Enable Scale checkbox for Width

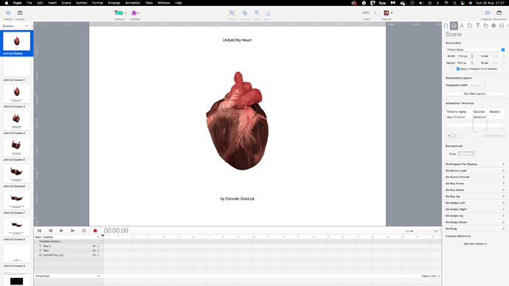coord(479,56)
